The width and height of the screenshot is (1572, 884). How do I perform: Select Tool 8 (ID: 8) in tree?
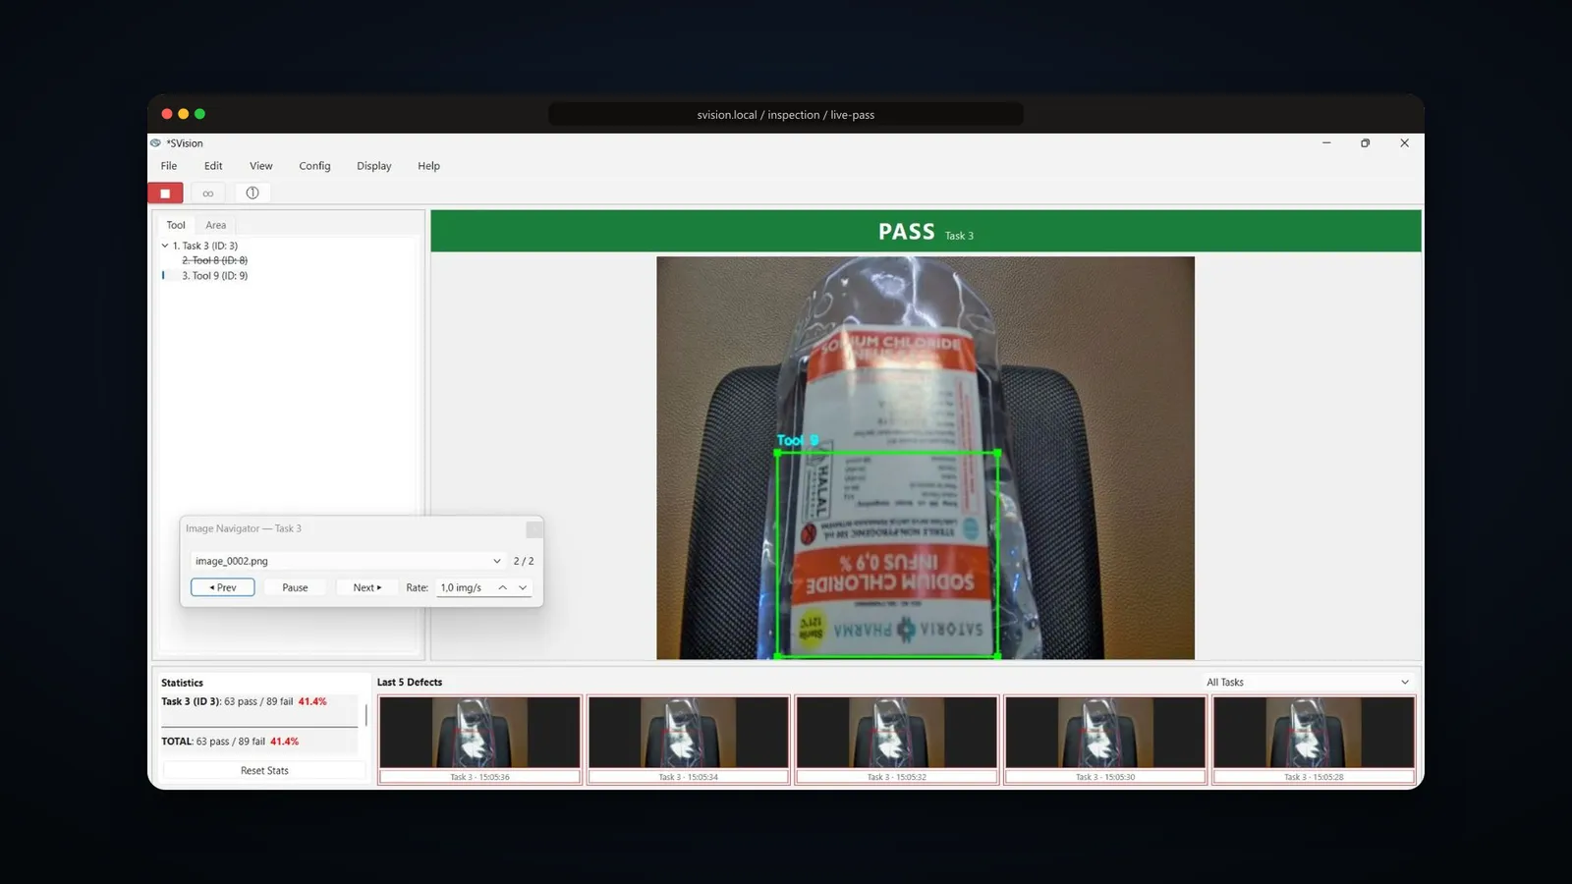(214, 260)
